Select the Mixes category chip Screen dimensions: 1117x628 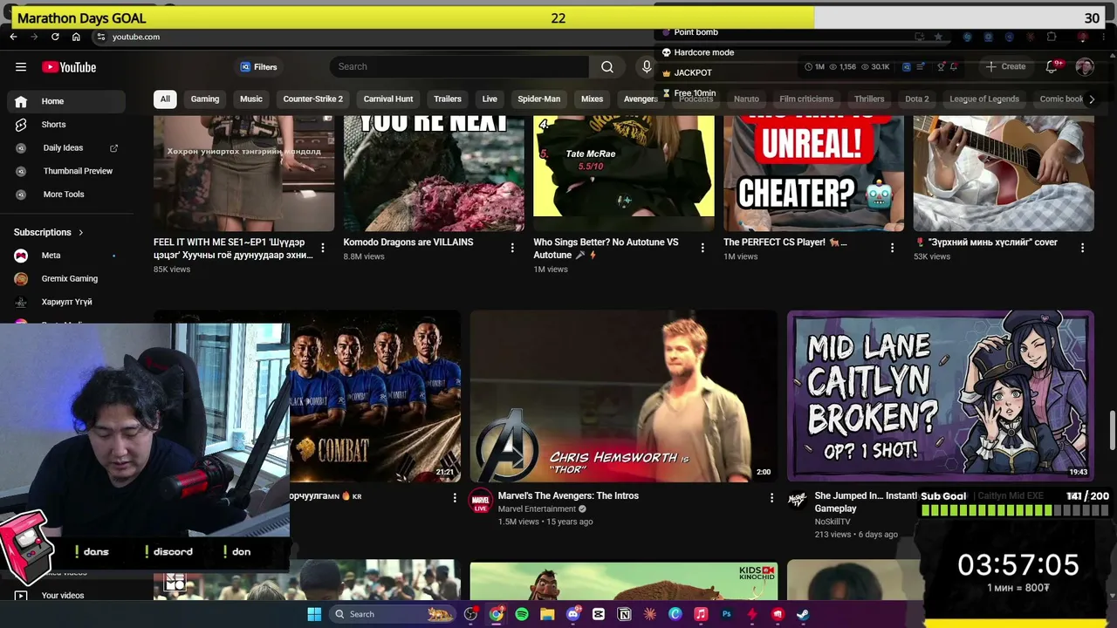[593, 99]
